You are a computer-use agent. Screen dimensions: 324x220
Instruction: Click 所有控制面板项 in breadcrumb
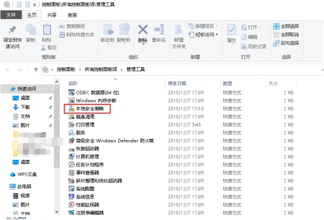[x=101, y=69]
